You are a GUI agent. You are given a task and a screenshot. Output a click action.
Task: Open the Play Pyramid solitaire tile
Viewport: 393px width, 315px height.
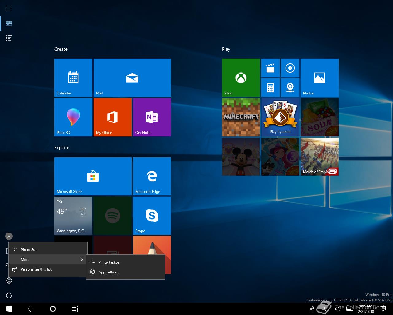coord(280,117)
